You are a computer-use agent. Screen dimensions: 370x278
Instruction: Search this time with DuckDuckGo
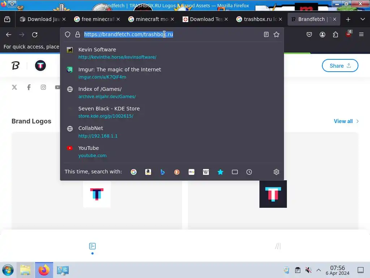tap(177, 172)
